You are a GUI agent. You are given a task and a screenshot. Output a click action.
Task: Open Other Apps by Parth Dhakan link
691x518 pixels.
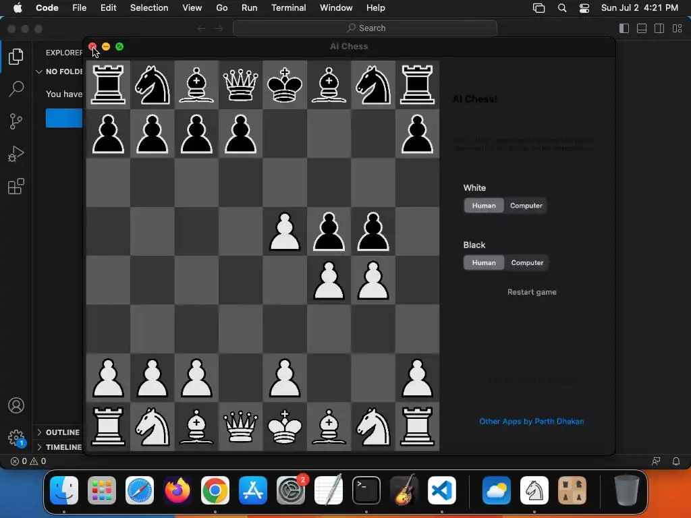click(532, 422)
